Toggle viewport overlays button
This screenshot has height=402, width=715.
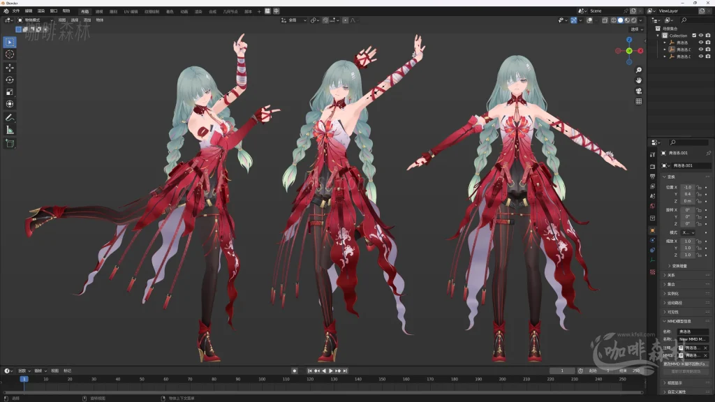[x=589, y=20]
